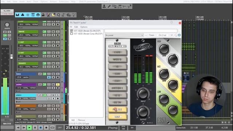Click the fourth blue highlighted toolbar icon

point(33,15)
